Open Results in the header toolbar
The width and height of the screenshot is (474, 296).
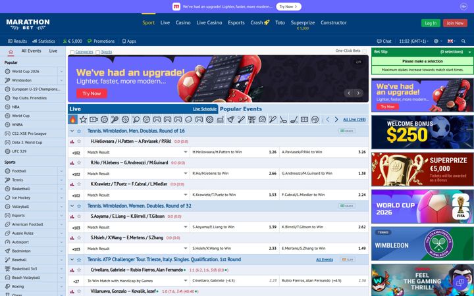pyautogui.click(x=18, y=41)
